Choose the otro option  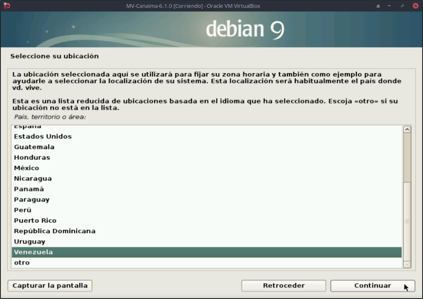22,263
